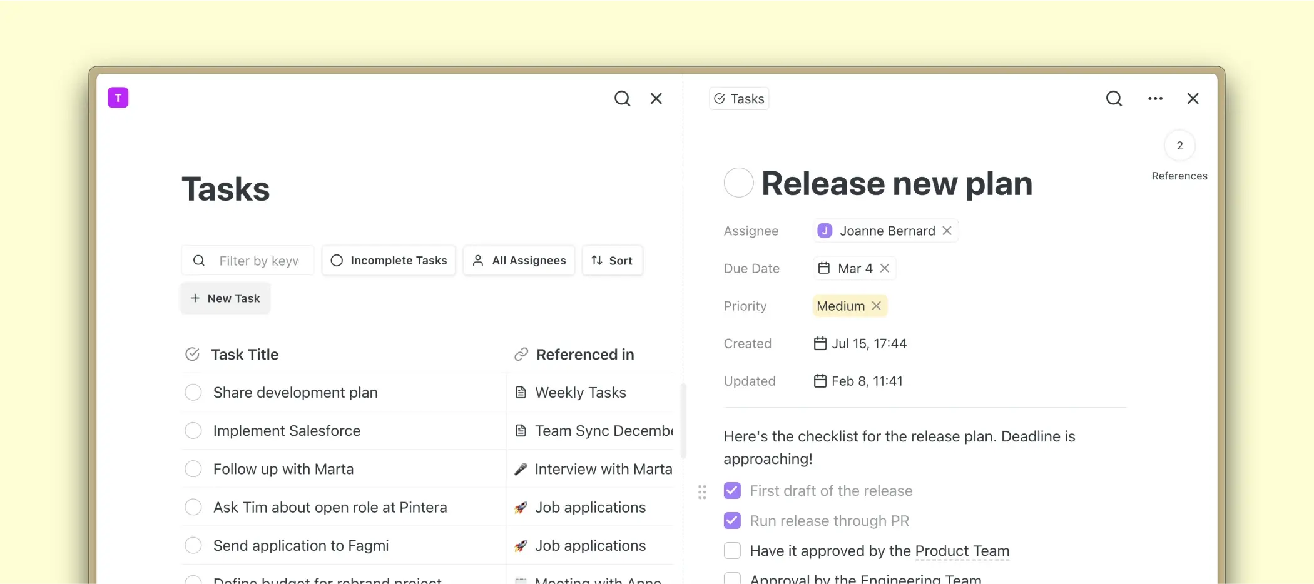Uncheck Run release through PR

pyautogui.click(x=732, y=521)
